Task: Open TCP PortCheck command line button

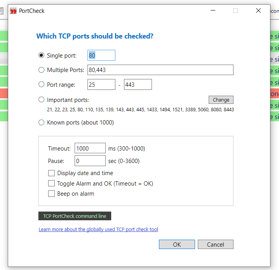Action: [x=75, y=216]
